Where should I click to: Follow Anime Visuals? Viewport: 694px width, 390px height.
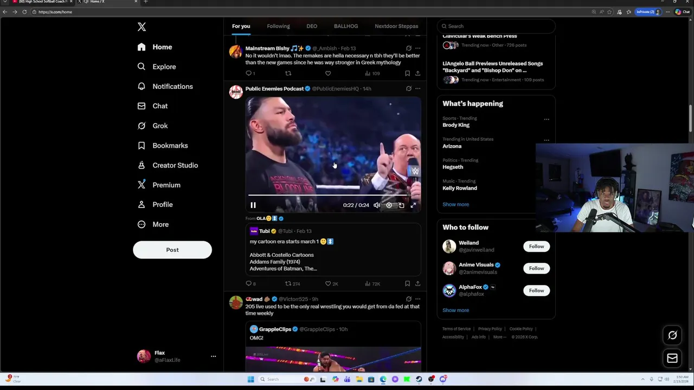pos(536,268)
